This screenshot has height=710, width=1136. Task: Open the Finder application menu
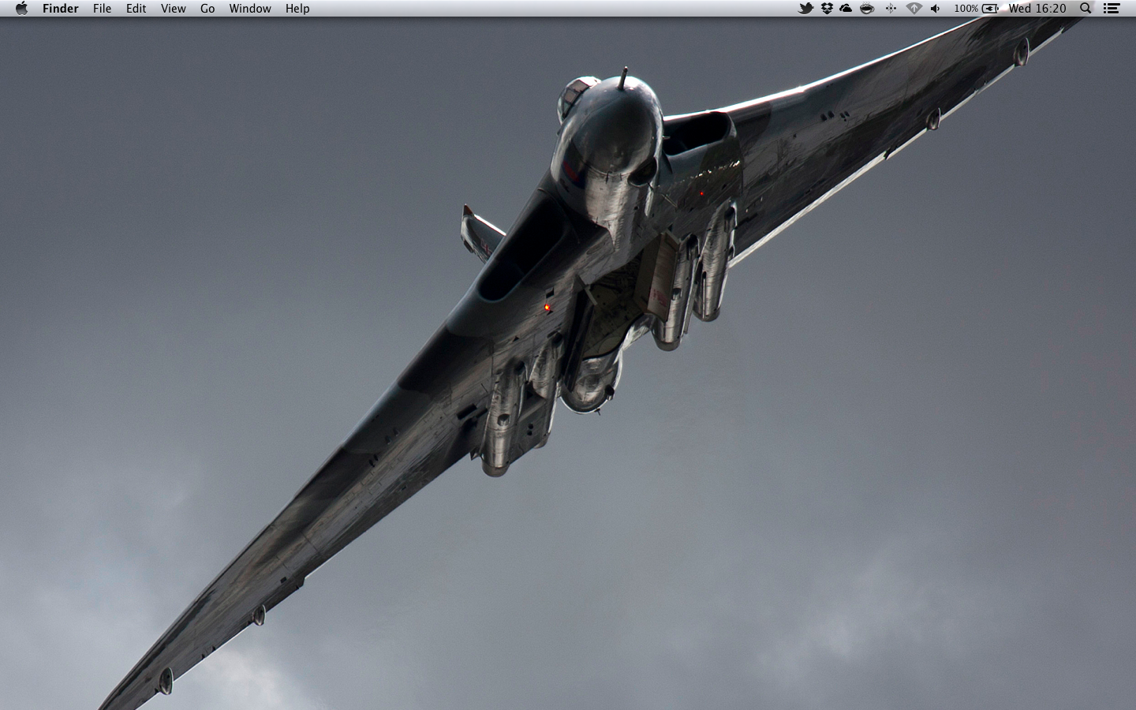pos(61,9)
